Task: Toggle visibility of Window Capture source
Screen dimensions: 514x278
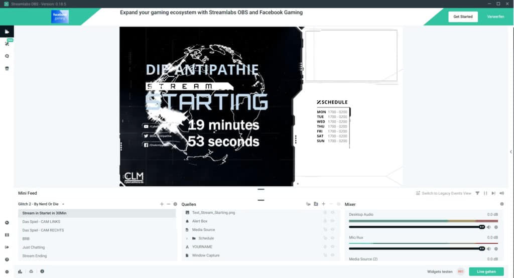Action: [332, 255]
